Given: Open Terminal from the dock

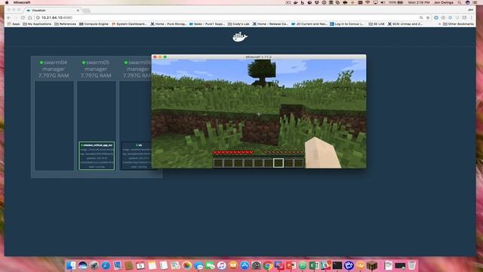Looking at the screenshot, I should point(337,265).
